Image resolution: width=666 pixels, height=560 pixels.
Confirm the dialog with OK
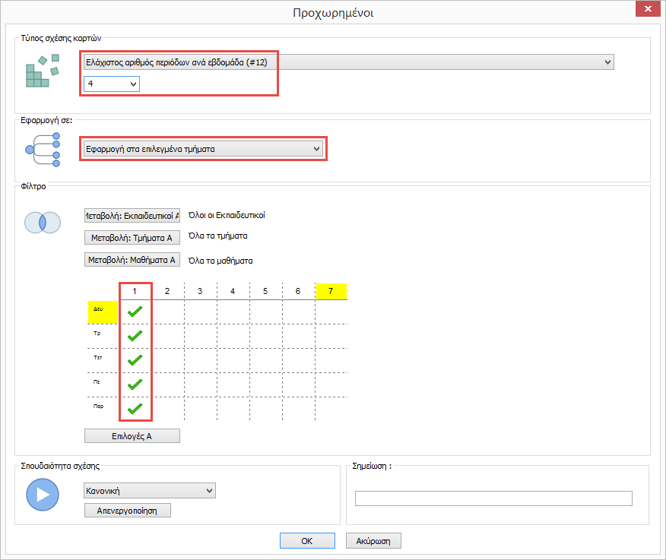(x=306, y=541)
